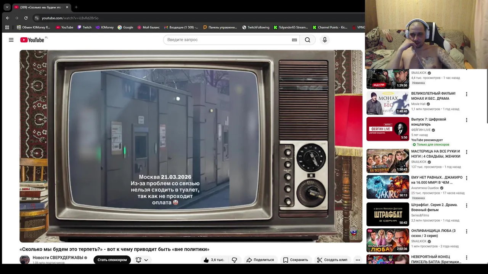Image resolution: width=488 pixels, height=274 pixels.
Task: Open the YouTube guide hamburger menu
Action: pyautogui.click(x=11, y=40)
